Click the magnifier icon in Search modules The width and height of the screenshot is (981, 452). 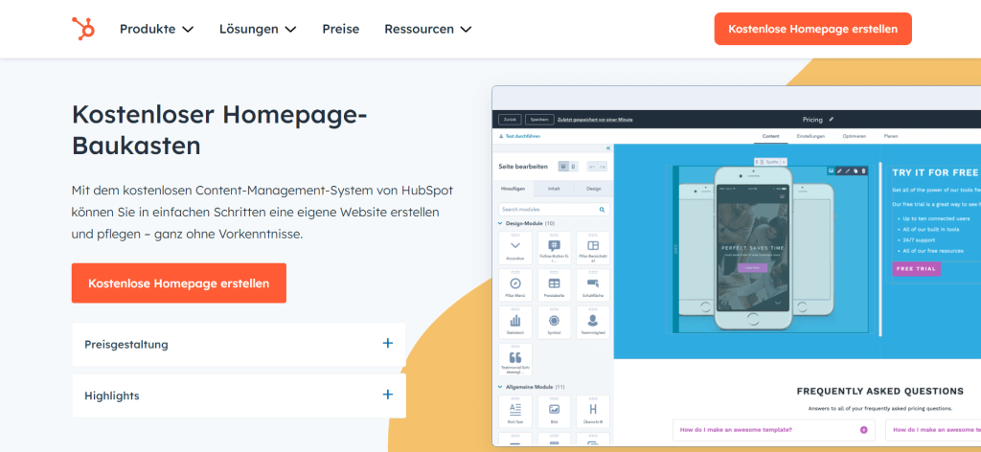pos(602,210)
